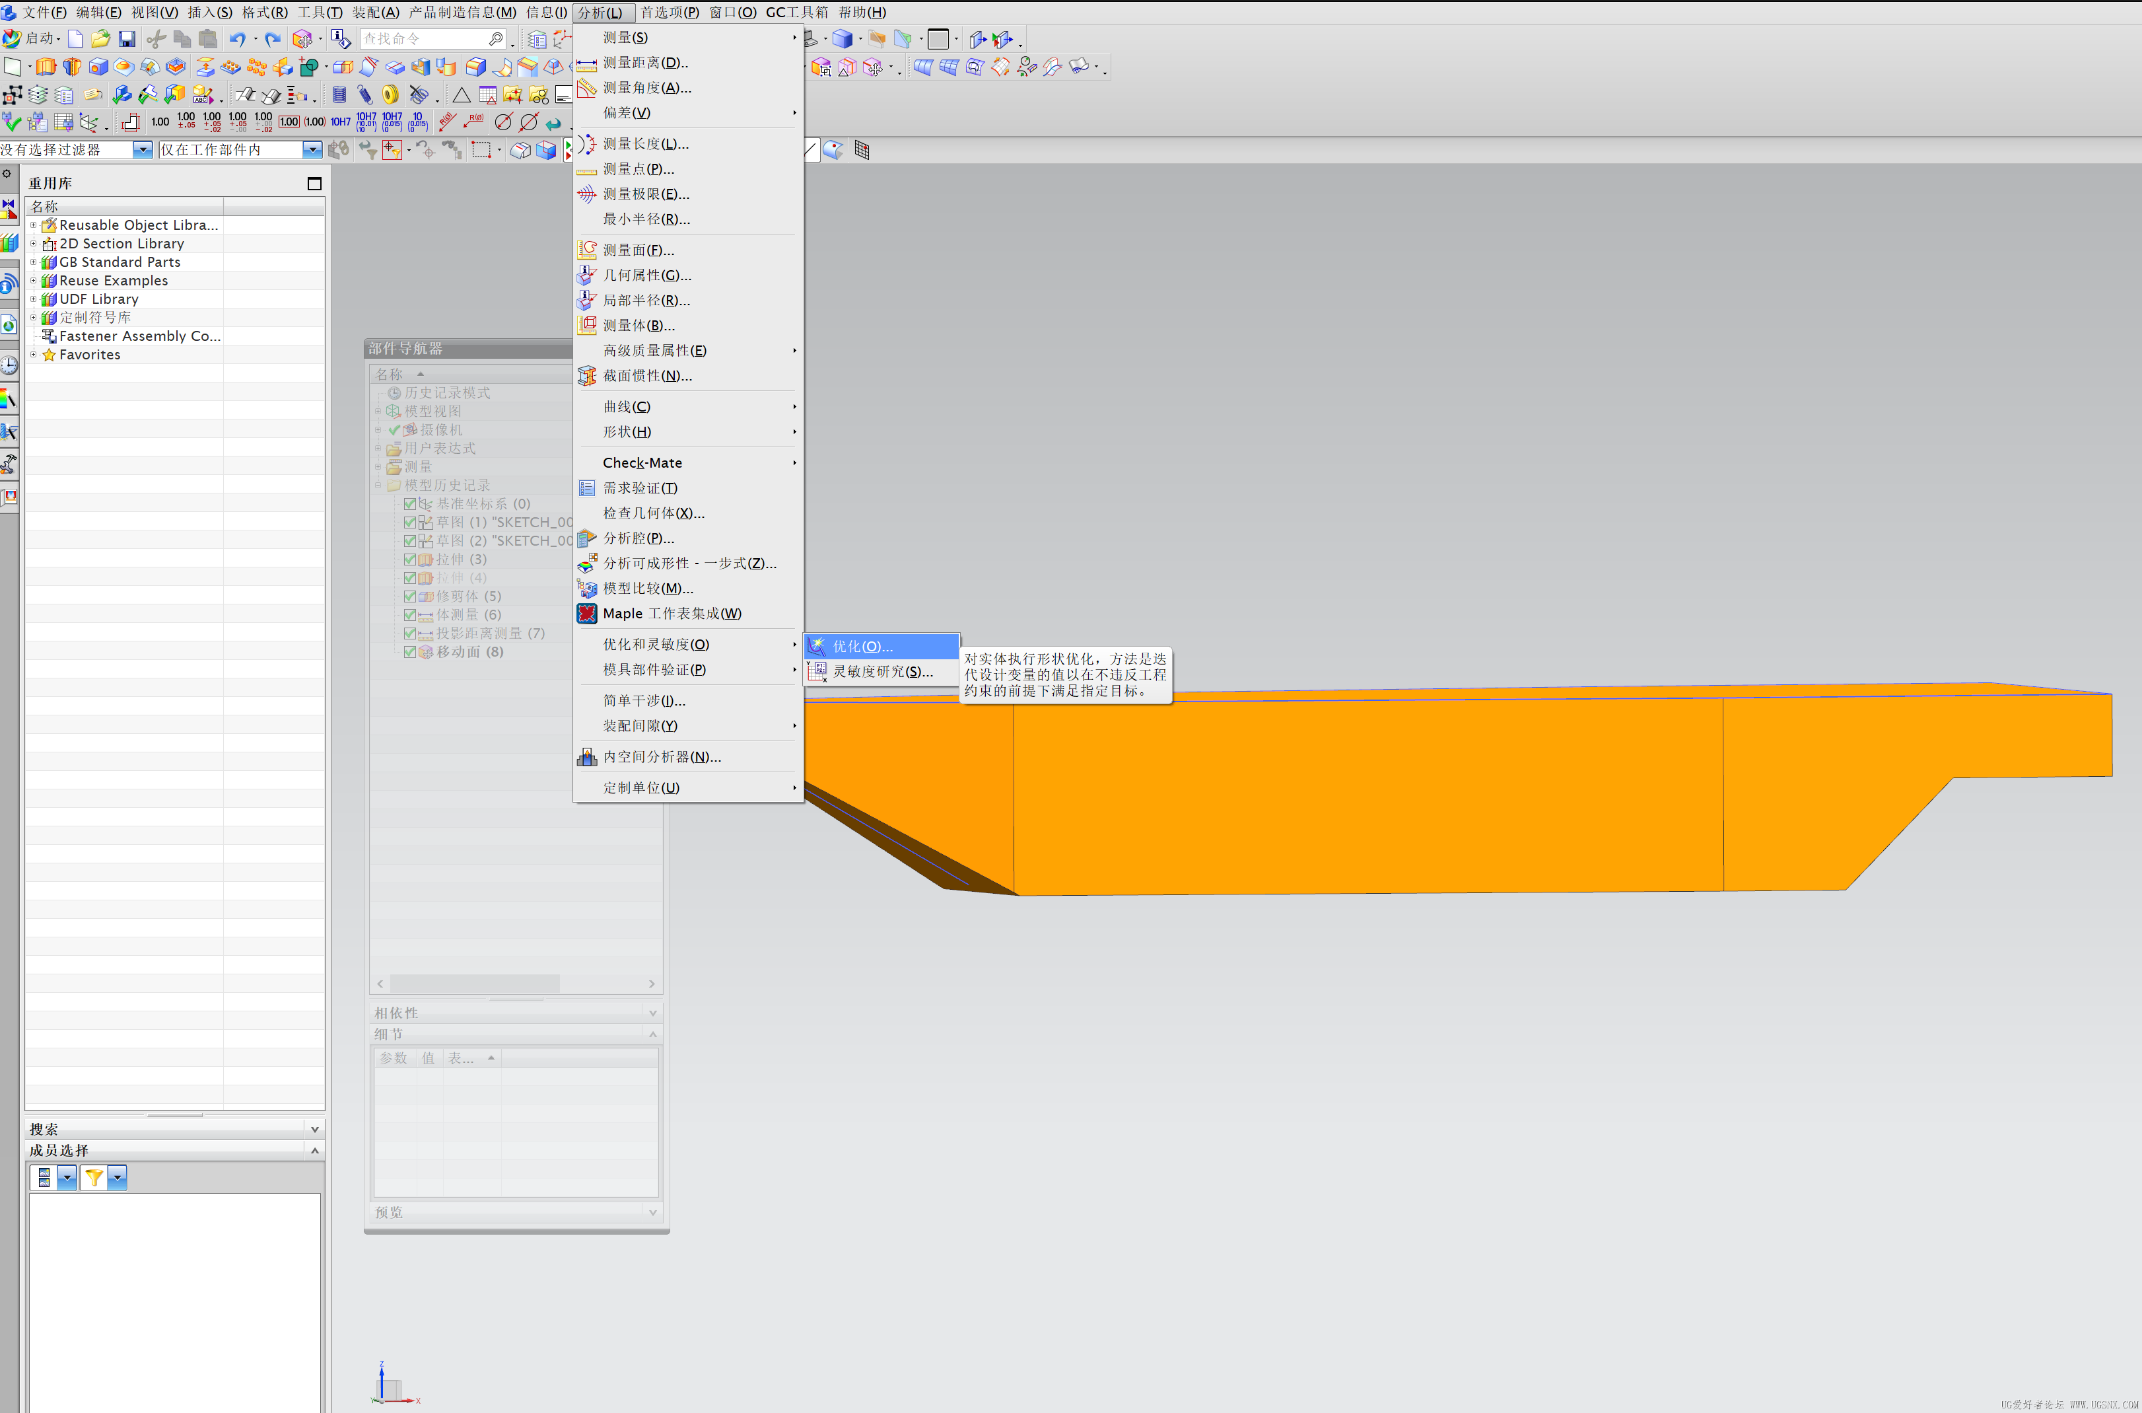Click the Section Inertia icon
Viewport: 2142px width, 1413px height.
pyautogui.click(x=586, y=376)
